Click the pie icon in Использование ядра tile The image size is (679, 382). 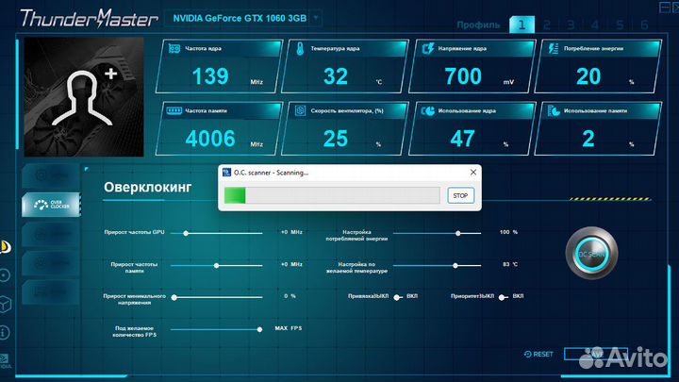click(x=428, y=111)
